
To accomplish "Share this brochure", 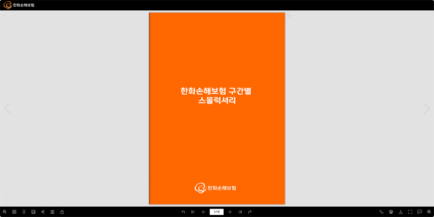I will [x=62, y=212].
